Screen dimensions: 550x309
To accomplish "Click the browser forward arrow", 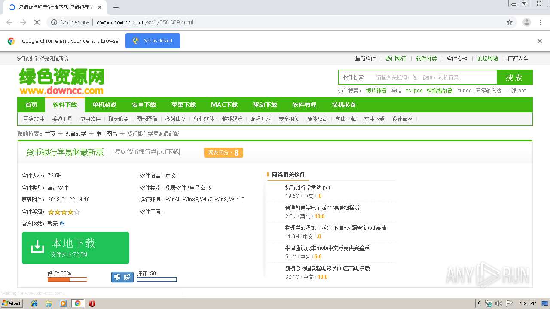I will pos(23,22).
